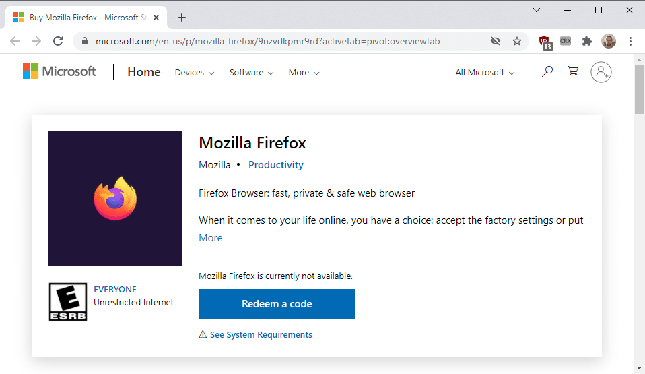Go to the Home navigation item
This screenshot has height=374, width=645.
click(144, 72)
